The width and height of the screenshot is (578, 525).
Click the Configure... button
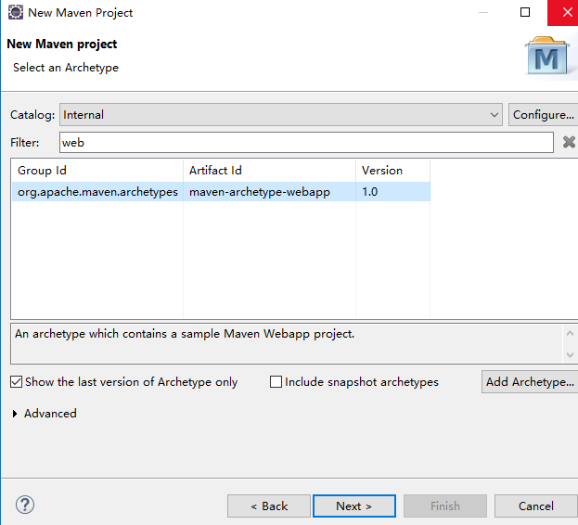click(543, 115)
